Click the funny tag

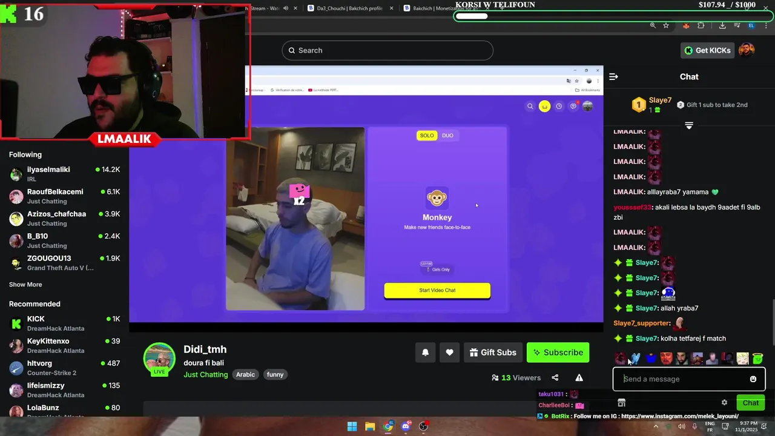[275, 375]
